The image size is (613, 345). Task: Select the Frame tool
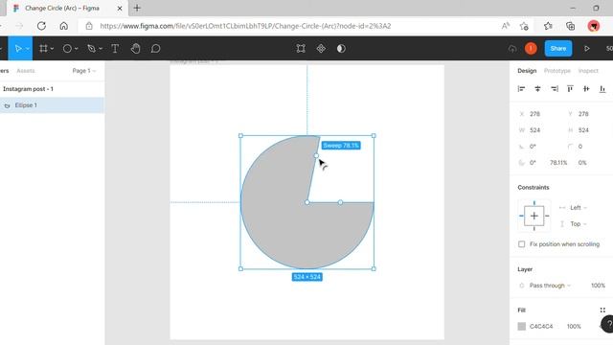[43, 49]
